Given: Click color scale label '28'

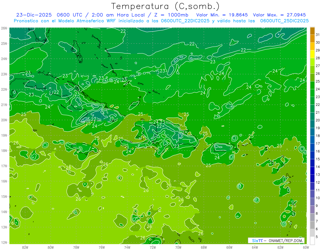Looking at the screenshot, I should pyautogui.click(x=318, y=58).
